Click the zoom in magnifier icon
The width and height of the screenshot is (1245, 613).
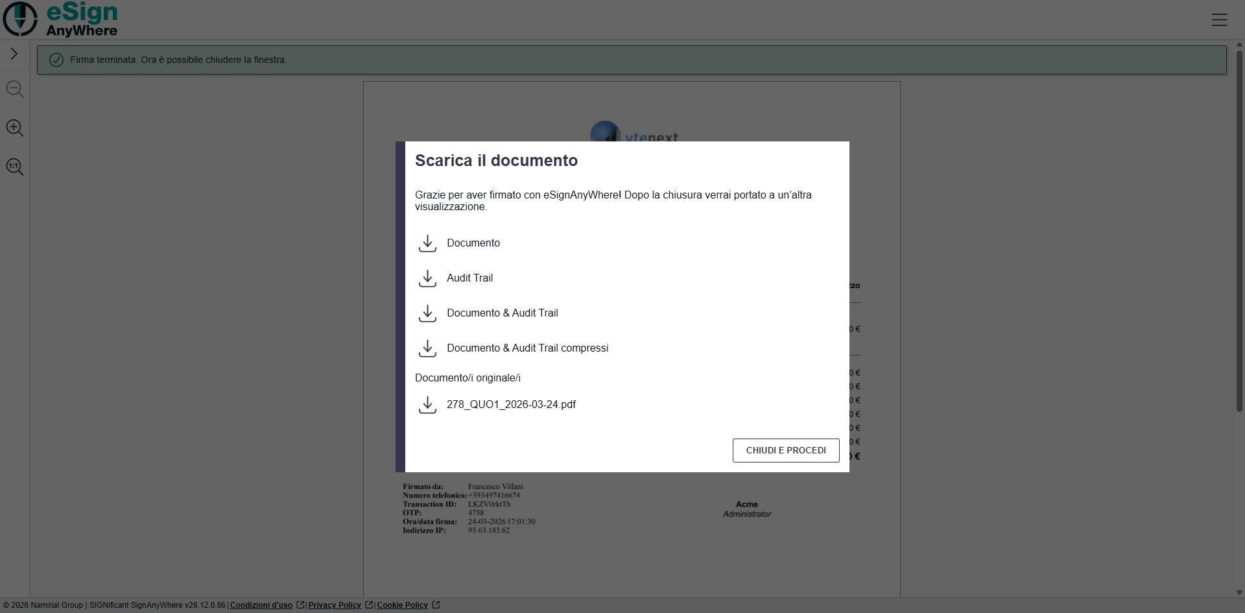15,128
